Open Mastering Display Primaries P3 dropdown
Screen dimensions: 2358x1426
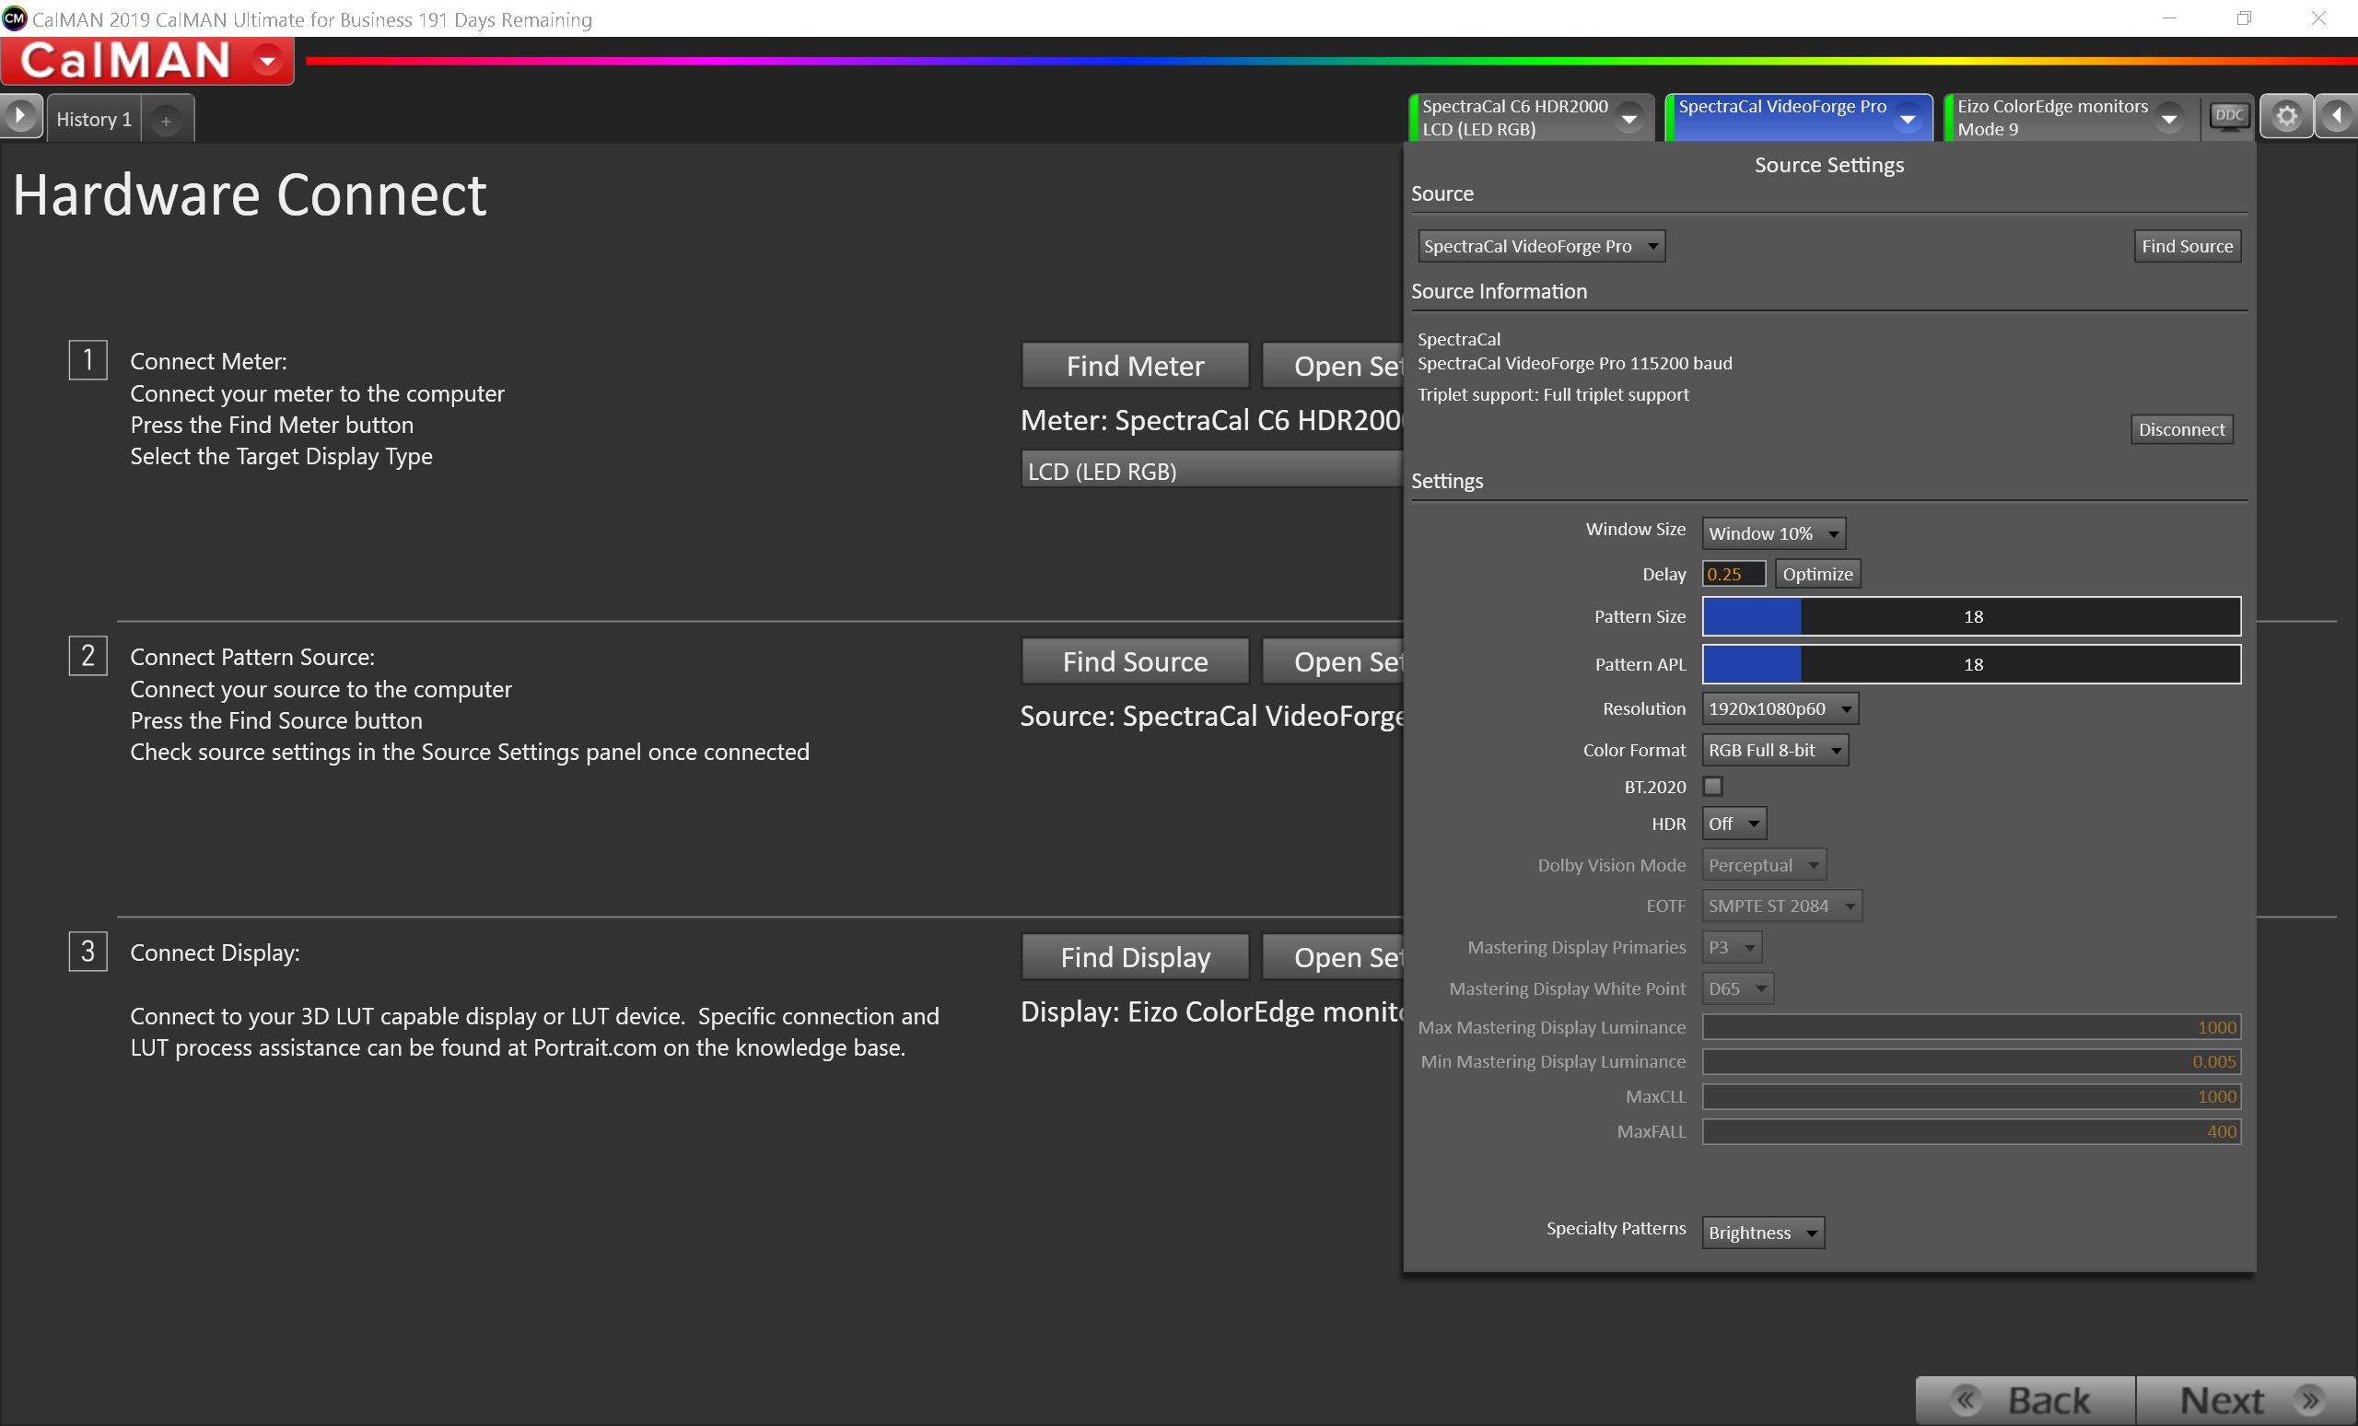click(1731, 948)
